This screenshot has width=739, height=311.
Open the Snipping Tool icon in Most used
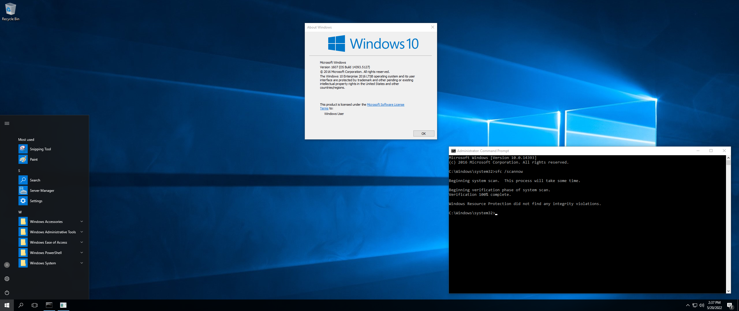tap(23, 149)
